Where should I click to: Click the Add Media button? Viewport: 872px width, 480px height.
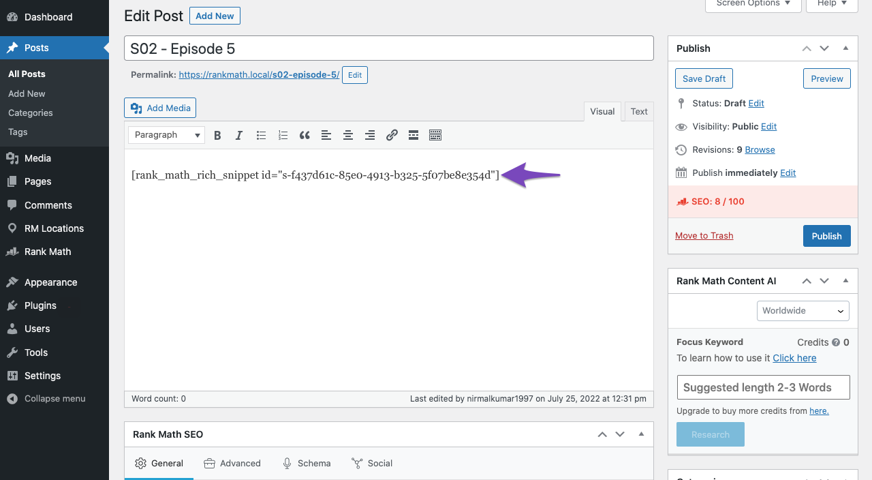click(160, 108)
